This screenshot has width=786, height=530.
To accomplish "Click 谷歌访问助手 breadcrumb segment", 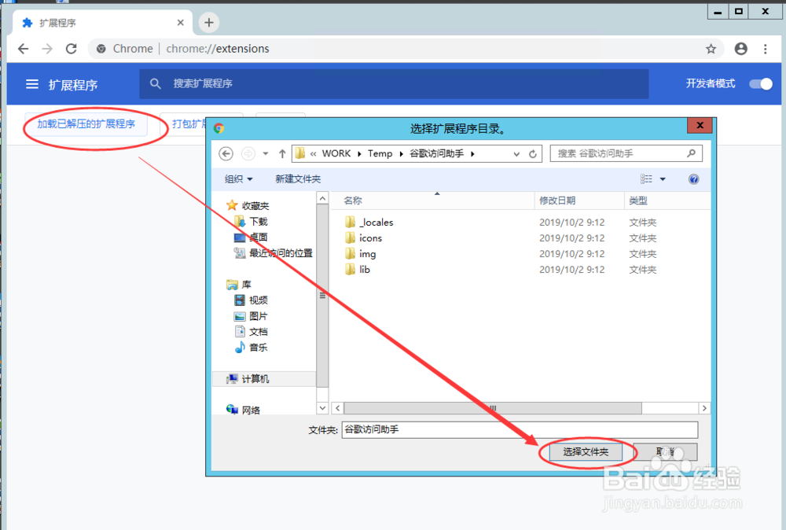I will click(x=436, y=153).
